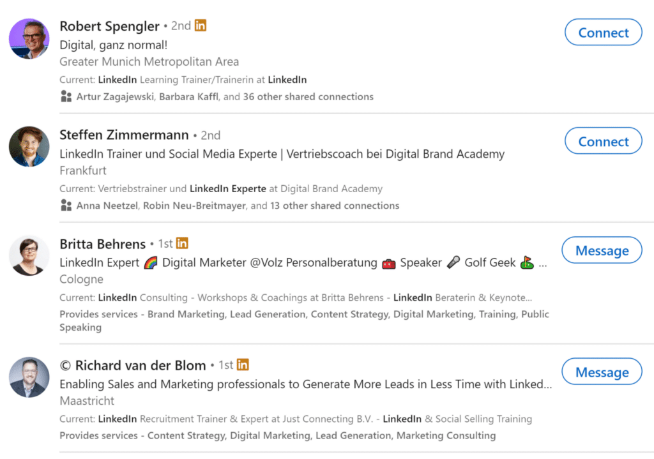The height and width of the screenshot is (459, 654).
Task: Click LinkedIn badge next to Britta Behrens
Action: pos(182,243)
